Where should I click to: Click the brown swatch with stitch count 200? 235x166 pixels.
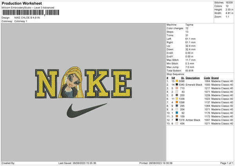click(x=177, y=95)
